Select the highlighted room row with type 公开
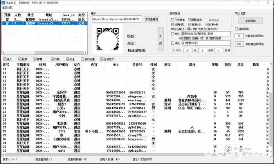274x164 pixels. point(44,23)
